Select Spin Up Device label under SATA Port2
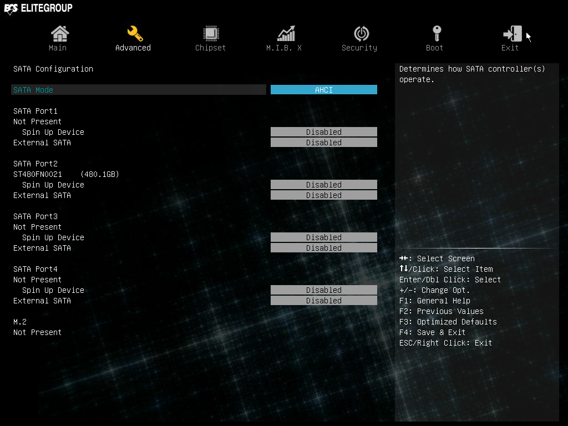This screenshot has width=568, height=426. point(53,185)
